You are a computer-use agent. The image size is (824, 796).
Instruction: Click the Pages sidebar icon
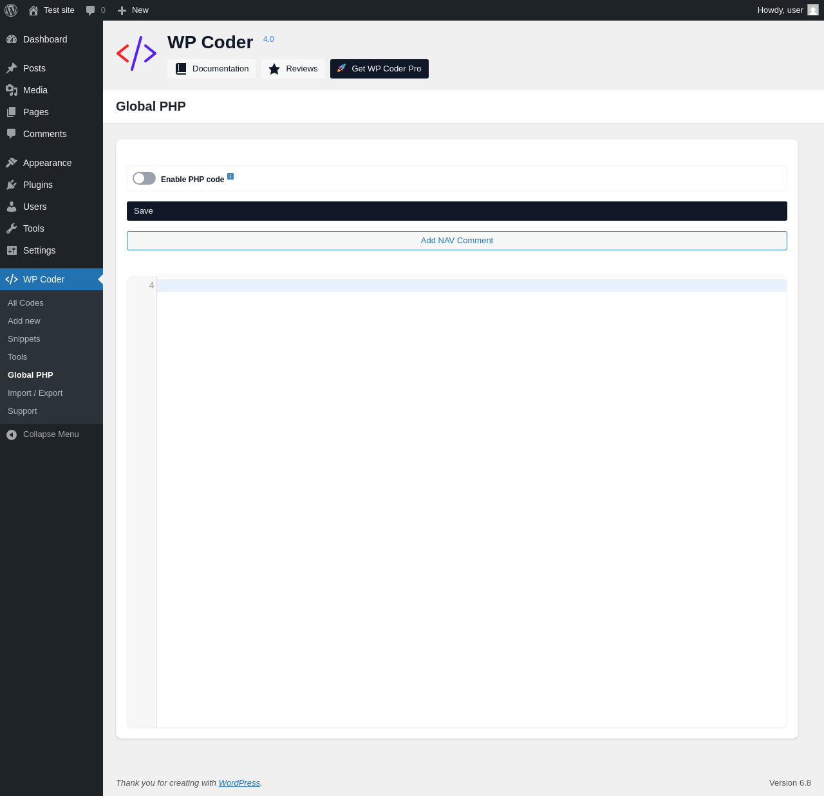tap(12, 112)
